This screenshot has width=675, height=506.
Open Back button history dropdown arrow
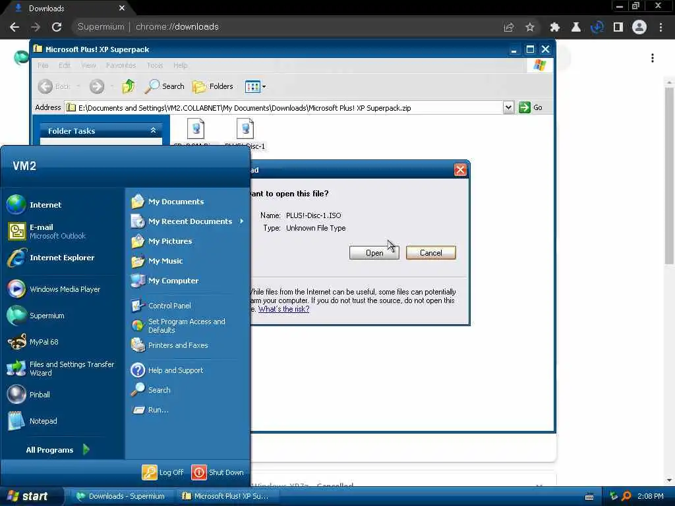point(78,86)
